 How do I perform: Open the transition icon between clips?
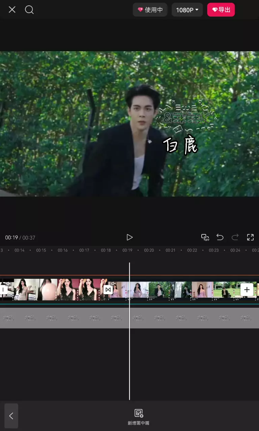108,290
